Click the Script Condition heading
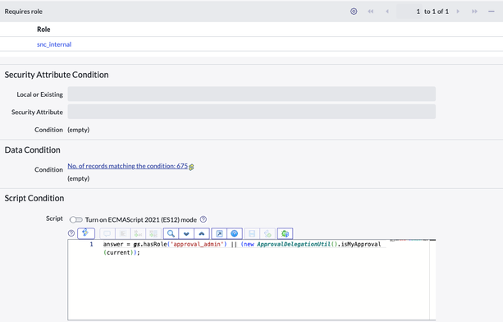The height and width of the screenshot is (322, 503). coord(34,198)
